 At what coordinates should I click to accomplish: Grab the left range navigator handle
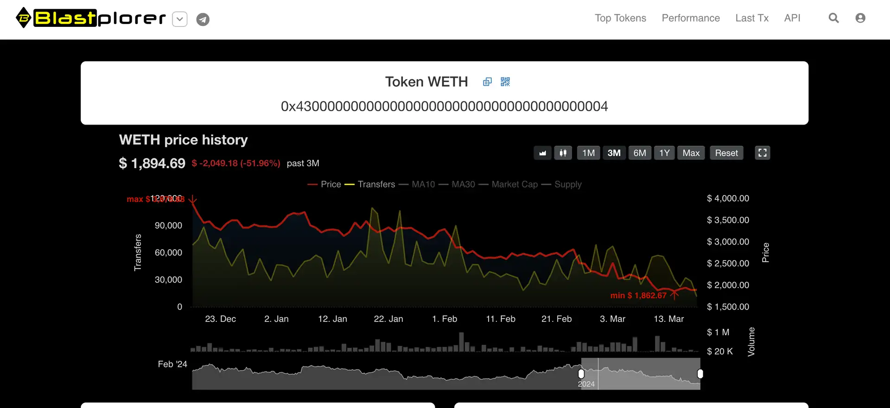(581, 374)
